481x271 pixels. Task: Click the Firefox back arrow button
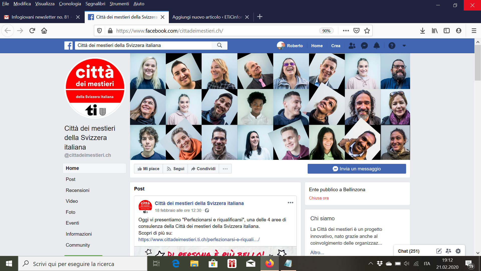(x=8, y=31)
